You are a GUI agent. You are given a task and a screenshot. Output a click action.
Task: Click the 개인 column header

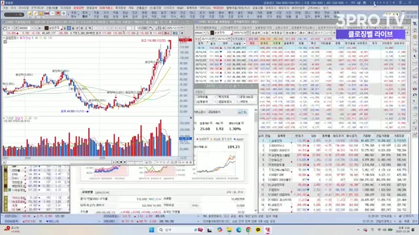[252, 44]
